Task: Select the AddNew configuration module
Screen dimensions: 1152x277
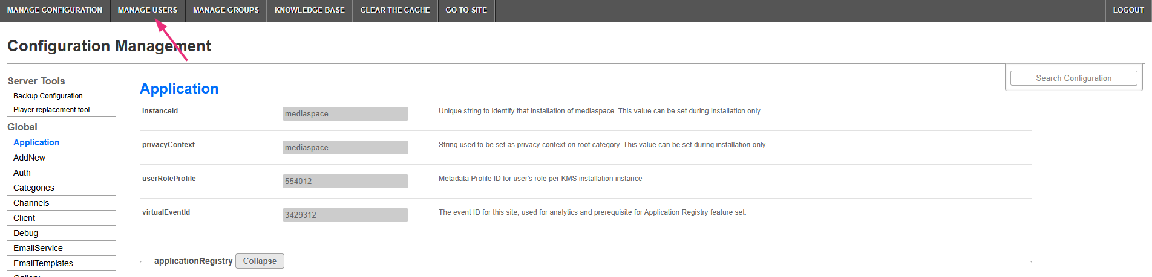Action: click(x=29, y=158)
